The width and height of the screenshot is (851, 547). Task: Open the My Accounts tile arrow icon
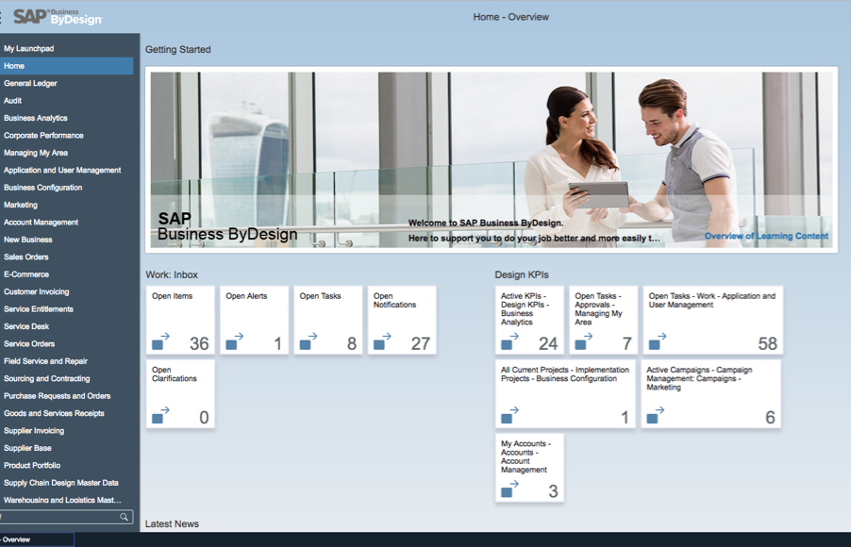coord(509,489)
